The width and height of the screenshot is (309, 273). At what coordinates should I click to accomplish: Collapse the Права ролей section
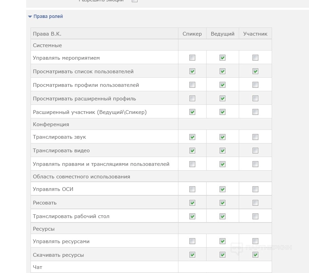click(x=30, y=17)
